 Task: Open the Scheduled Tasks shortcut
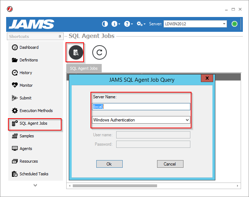pyautogui.click(x=30, y=174)
